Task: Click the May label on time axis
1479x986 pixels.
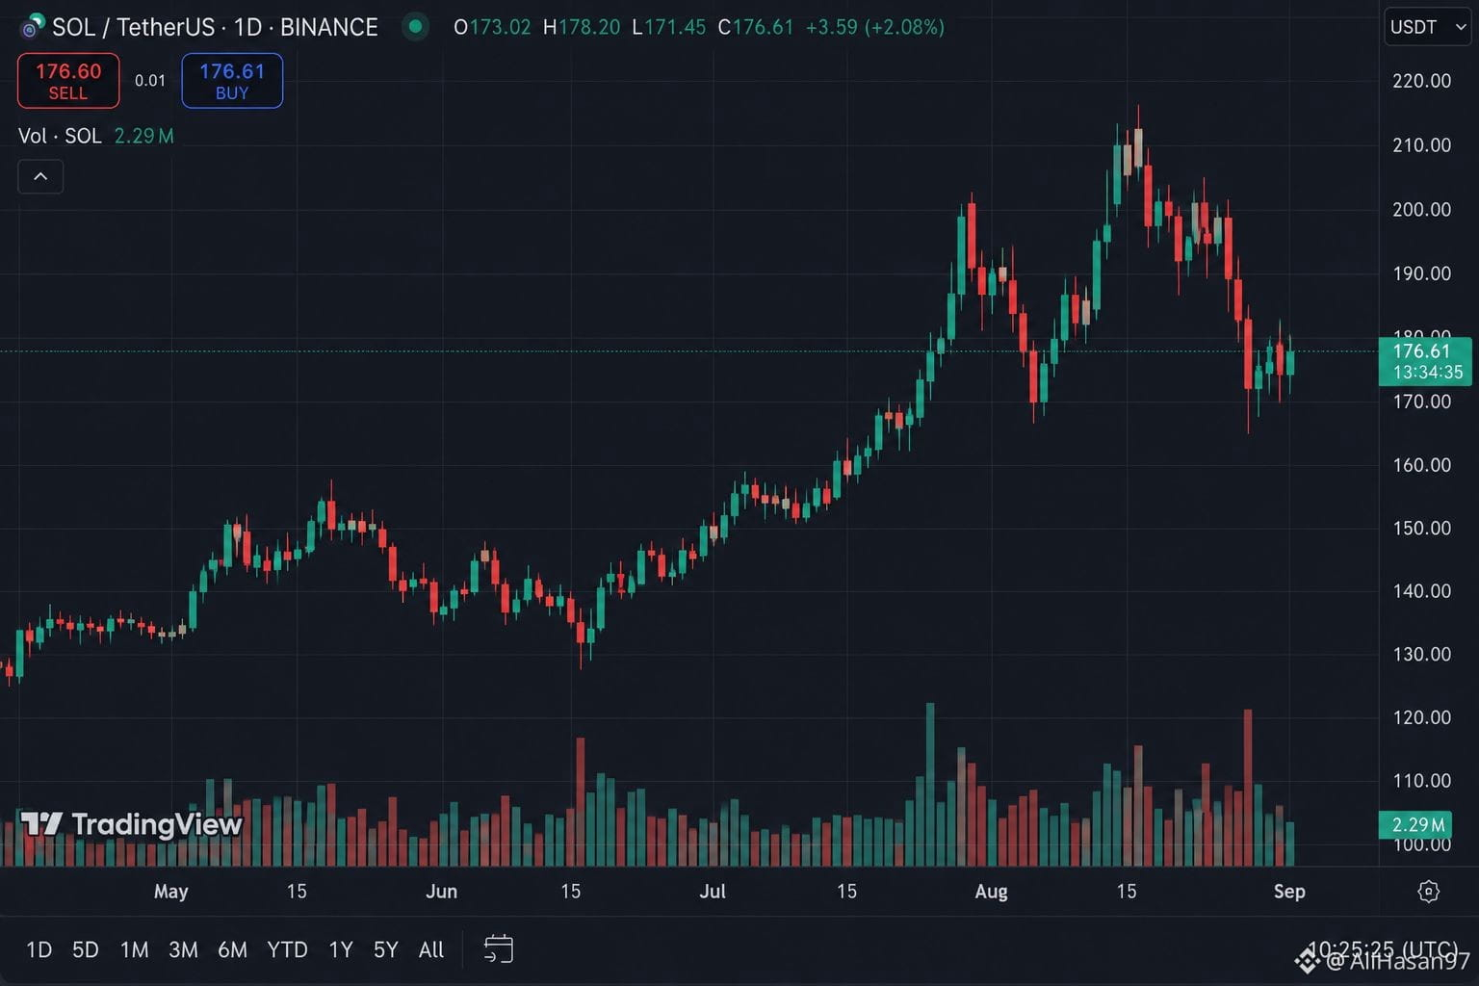Action: coord(171,892)
